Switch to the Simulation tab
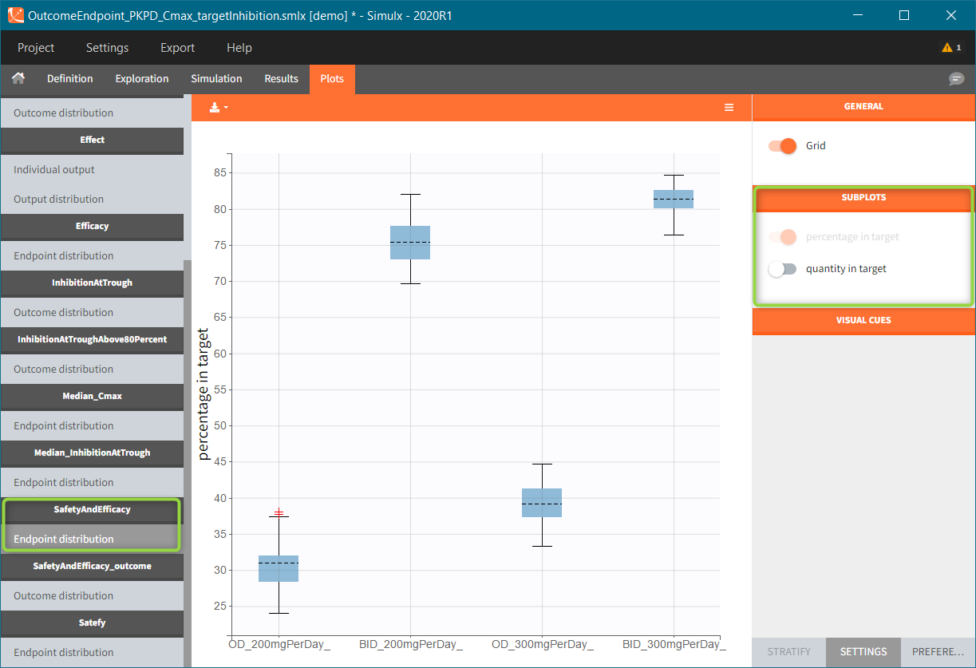Viewport: 976px width, 668px height. point(216,79)
